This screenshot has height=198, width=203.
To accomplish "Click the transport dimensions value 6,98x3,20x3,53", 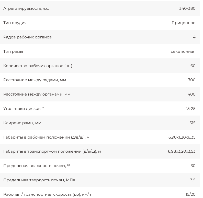I will pos(182,151).
